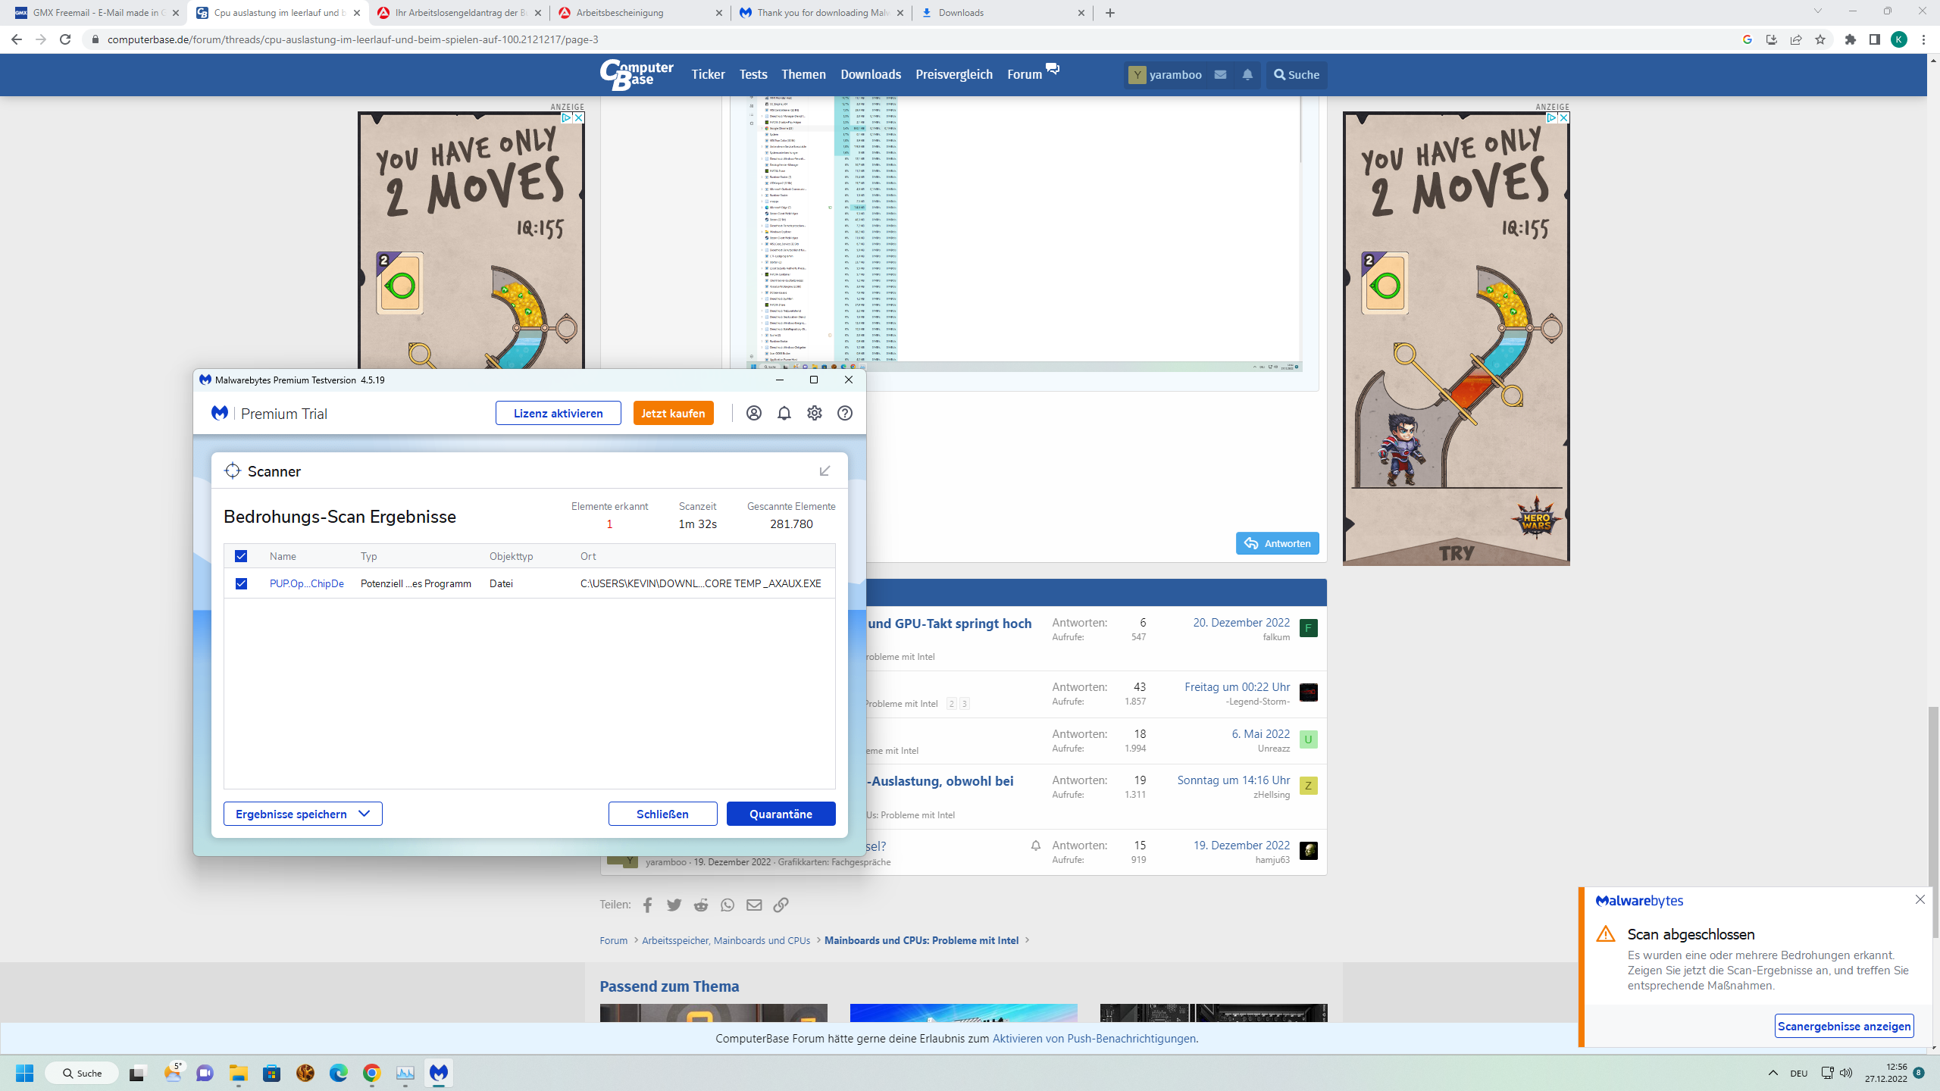Viewport: 1940px width, 1091px height.
Task: Open Chrome profile avatar K
Action: [x=1898, y=39]
